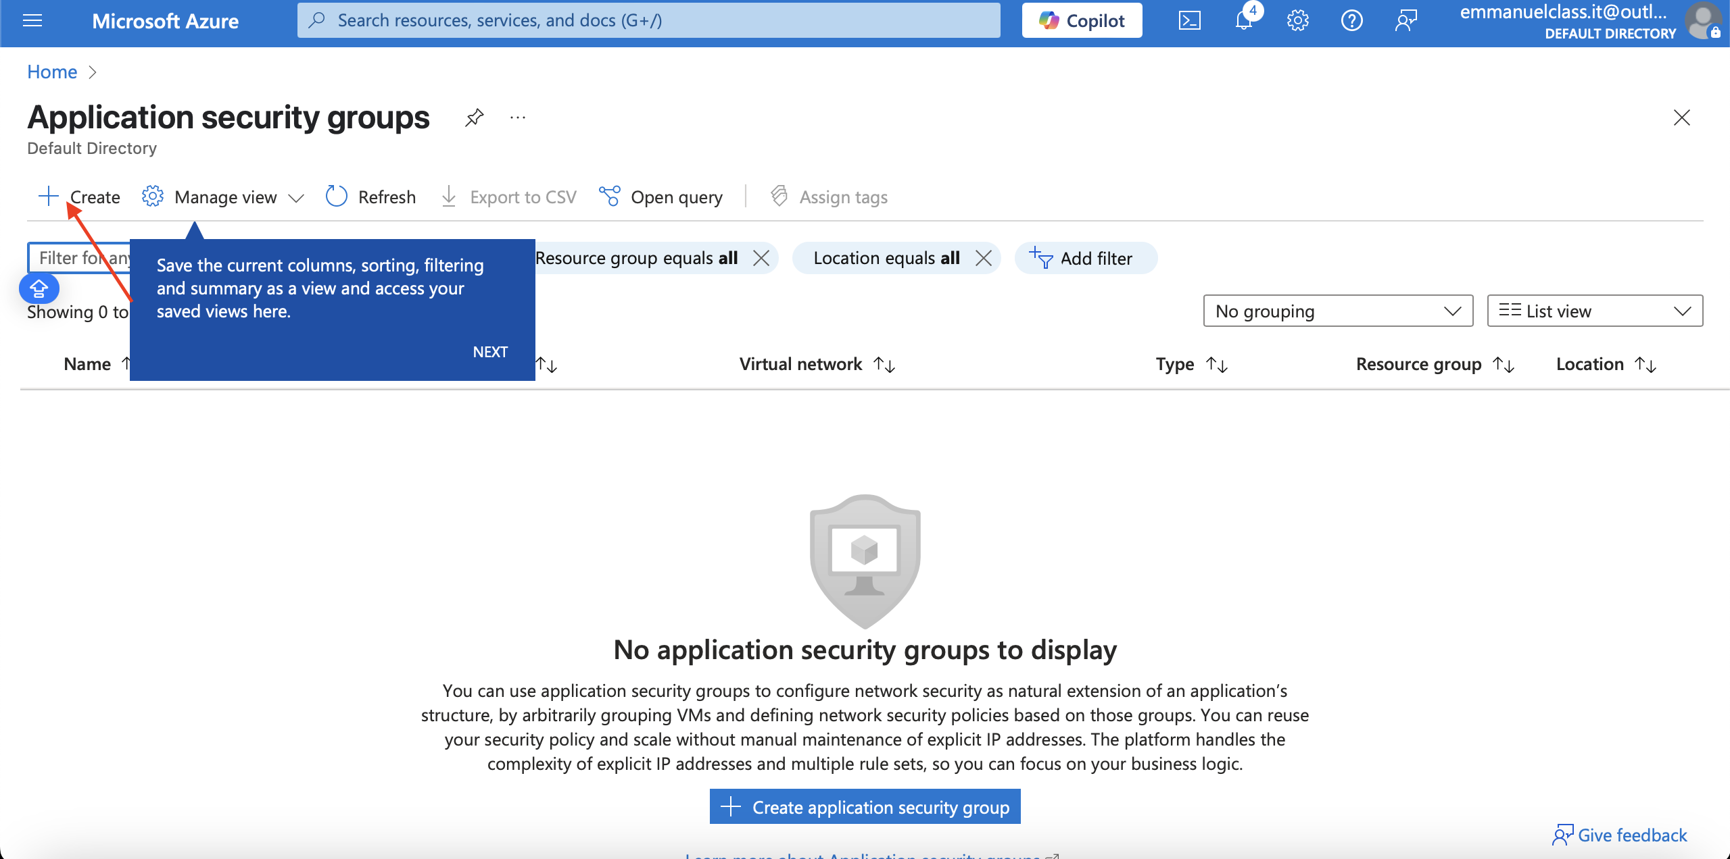Remove Resource group equals all filter
Viewport: 1730px width, 859px height.
[761, 258]
